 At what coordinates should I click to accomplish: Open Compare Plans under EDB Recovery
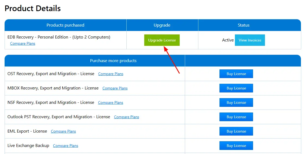click(x=23, y=44)
